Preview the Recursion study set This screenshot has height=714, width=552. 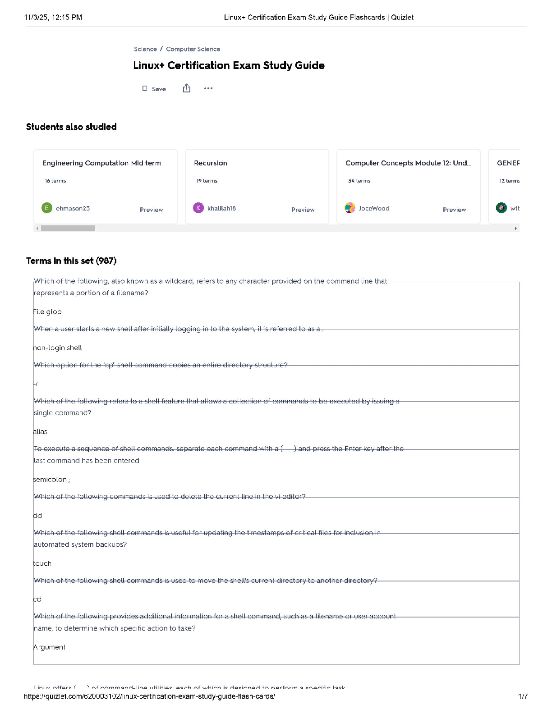tap(303, 210)
